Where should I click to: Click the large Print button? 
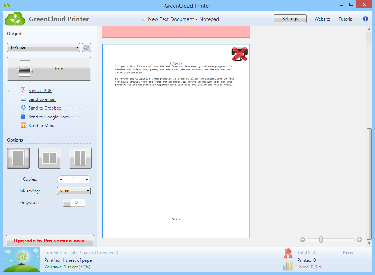tap(49, 69)
